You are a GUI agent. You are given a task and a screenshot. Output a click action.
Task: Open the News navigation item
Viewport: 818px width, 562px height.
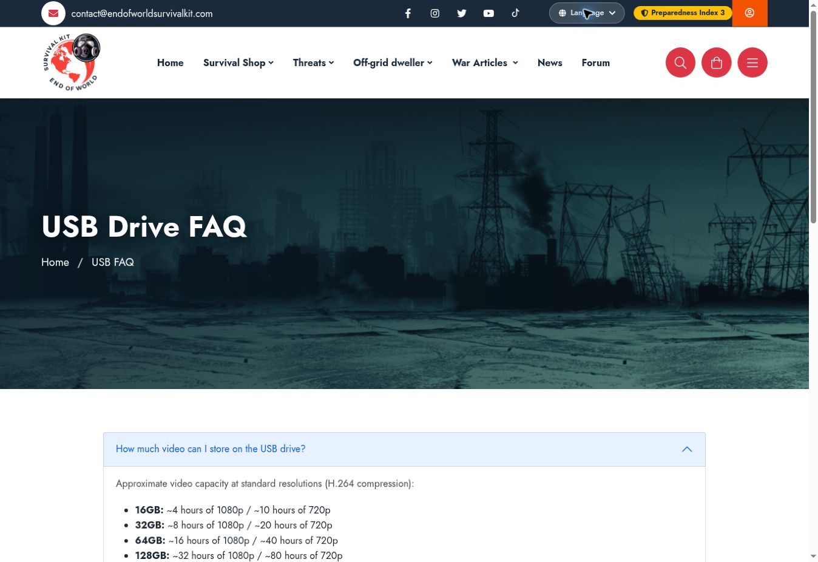pos(550,63)
